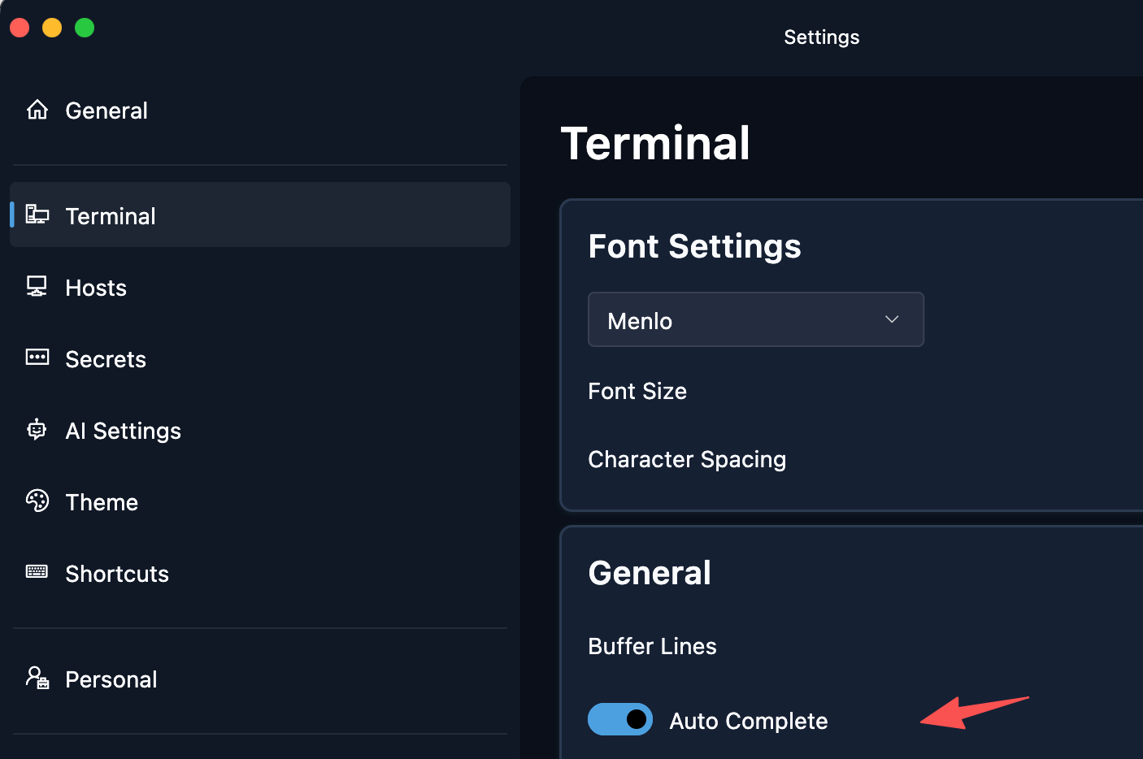Click the Personal user icon
Viewport: 1143px width, 759px height.
tap(37, 678)
